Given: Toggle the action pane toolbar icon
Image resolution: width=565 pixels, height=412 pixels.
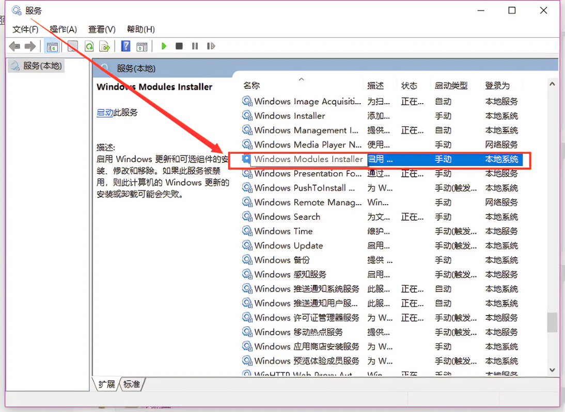Looking at the screenshot, I should [142, 46].
